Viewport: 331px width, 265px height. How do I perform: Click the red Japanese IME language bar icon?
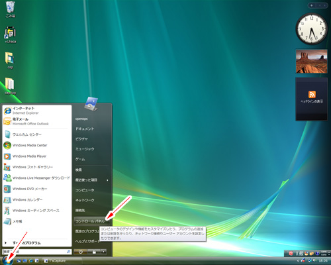point(291,254)
